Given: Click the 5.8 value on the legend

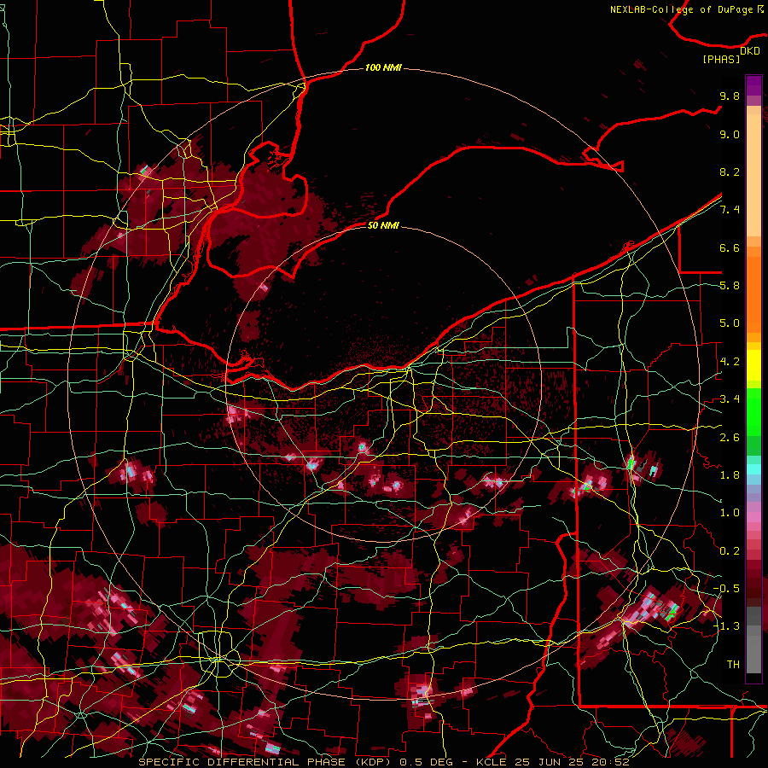Looking at the screenshot, I should [730, 286].
